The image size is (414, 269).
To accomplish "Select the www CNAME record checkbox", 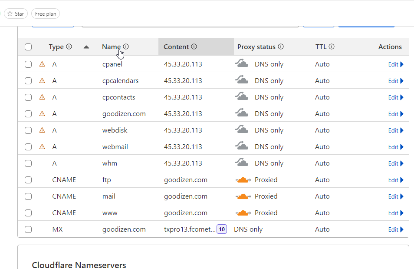I will [x=28, y=213].
